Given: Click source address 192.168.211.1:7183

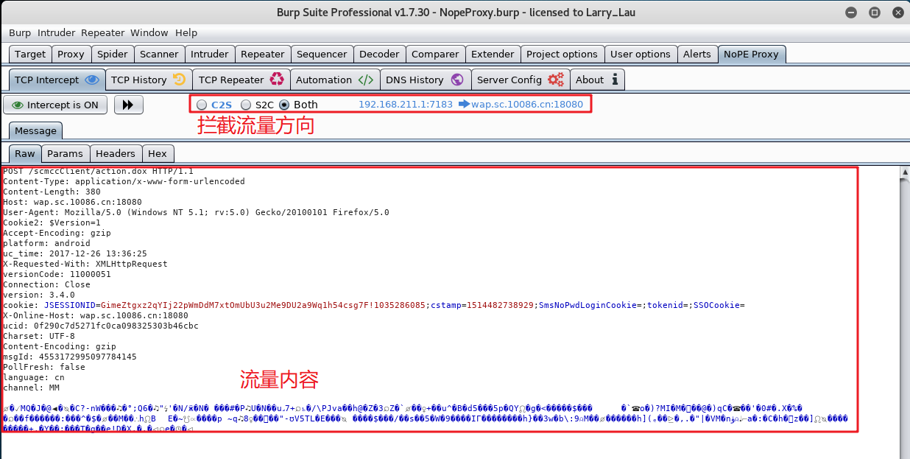Looking at the screenshot, I should click(406, 105).
